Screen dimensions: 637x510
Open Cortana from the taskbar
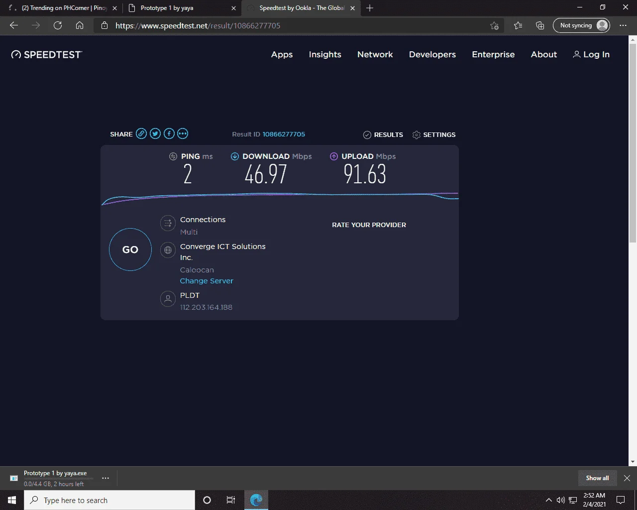(x=207, y=500)
